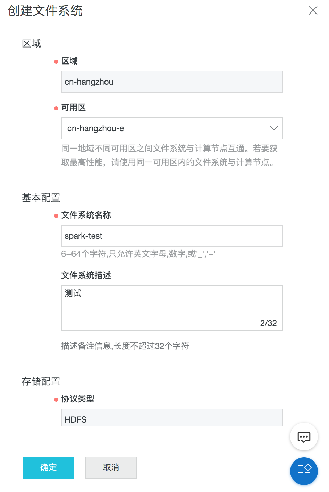Confirm creation with the 确定 button
Viewport: 329px width, 492px height.
49,468
